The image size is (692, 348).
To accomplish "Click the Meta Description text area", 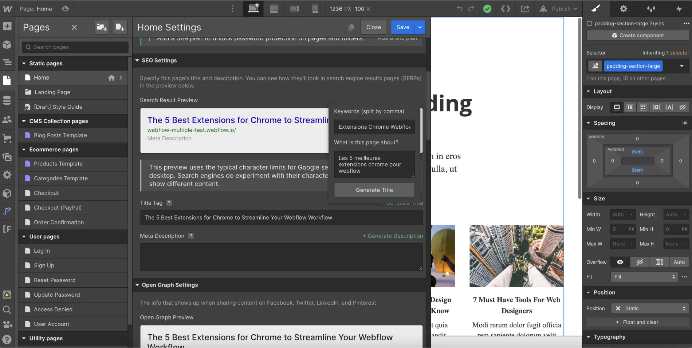I will (281, 257).
